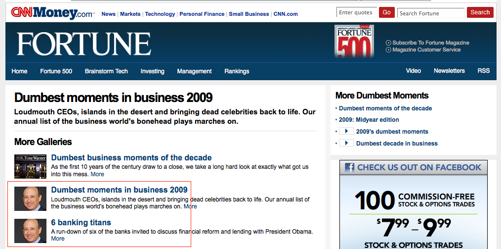This screenshot has width=501, height=249.
Task: Open RSS in navigation bar
Action: 484,71
